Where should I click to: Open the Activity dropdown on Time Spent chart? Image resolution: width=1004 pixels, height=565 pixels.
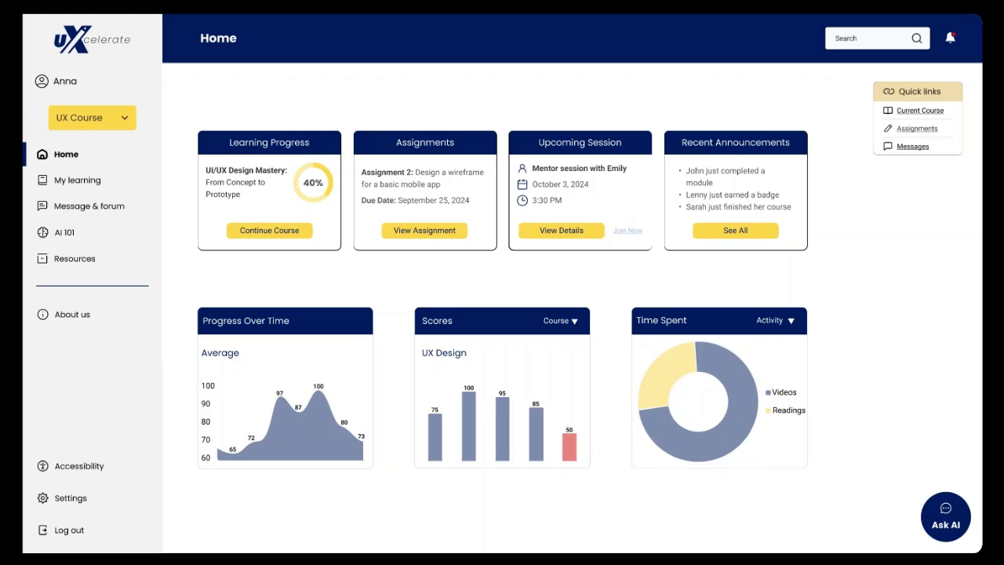click(x=777, y=320)
